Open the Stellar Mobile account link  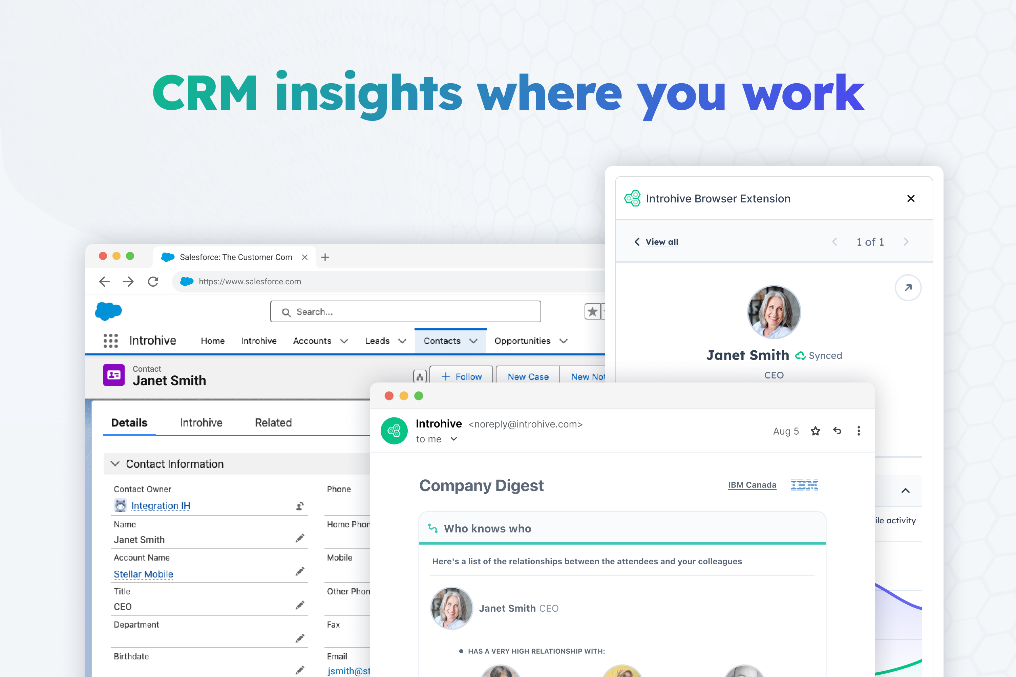tap(143, 574)
